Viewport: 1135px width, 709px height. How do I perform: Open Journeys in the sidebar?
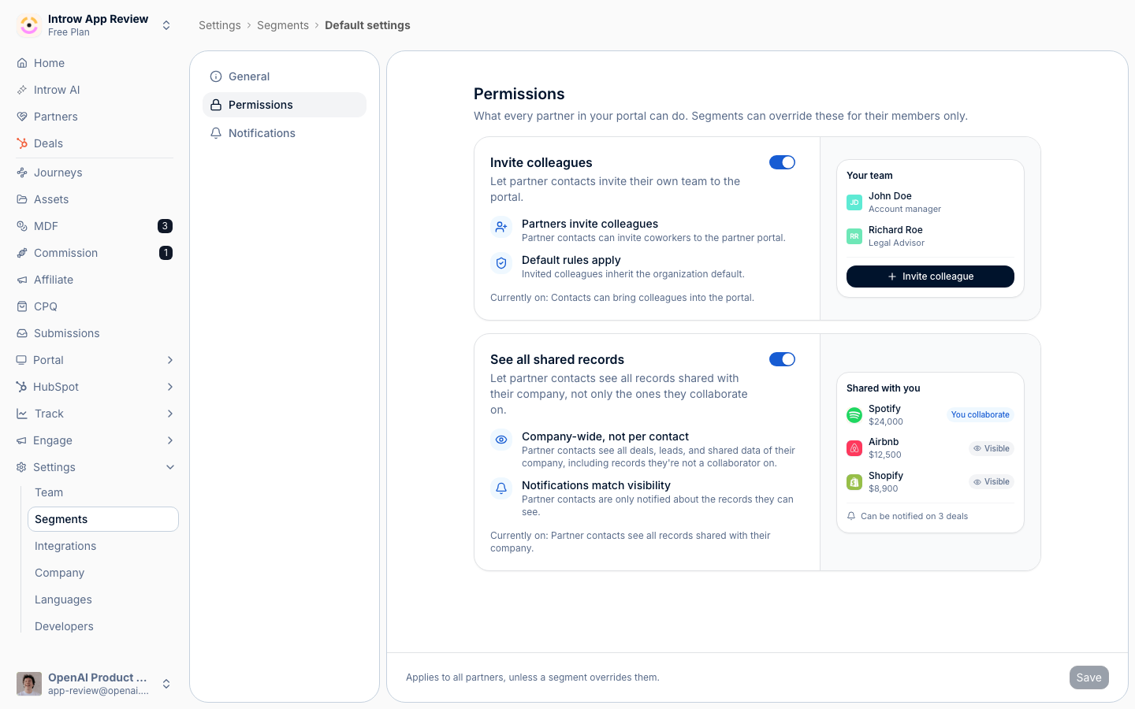point(95,173)
